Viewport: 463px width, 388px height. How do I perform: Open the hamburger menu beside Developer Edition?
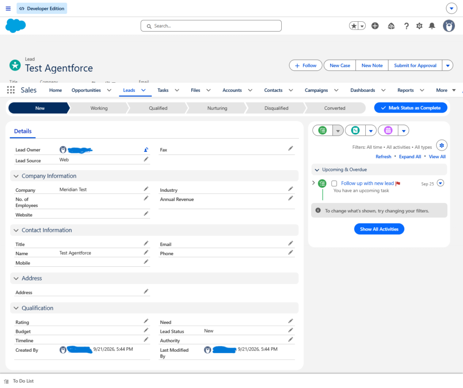8,9
